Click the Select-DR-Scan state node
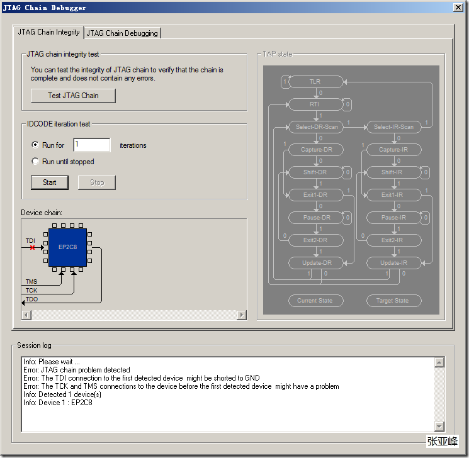This screenshot has width=469, height=458. (317, 127)
